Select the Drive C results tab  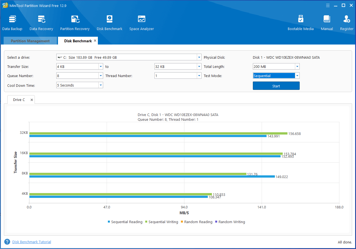(19, 100)
